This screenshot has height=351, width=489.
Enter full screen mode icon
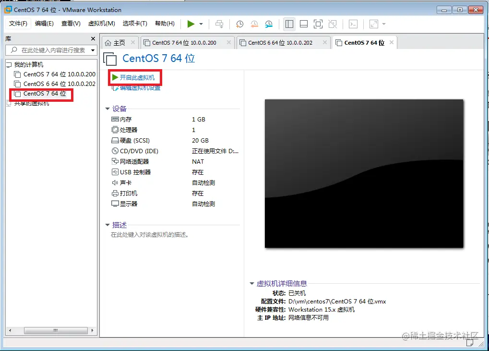click(318, 24)
